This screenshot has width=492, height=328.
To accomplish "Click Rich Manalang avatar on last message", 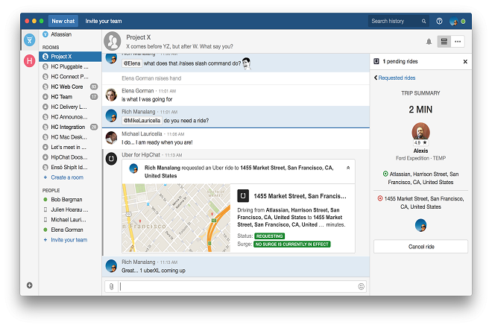I will point(111,266).
